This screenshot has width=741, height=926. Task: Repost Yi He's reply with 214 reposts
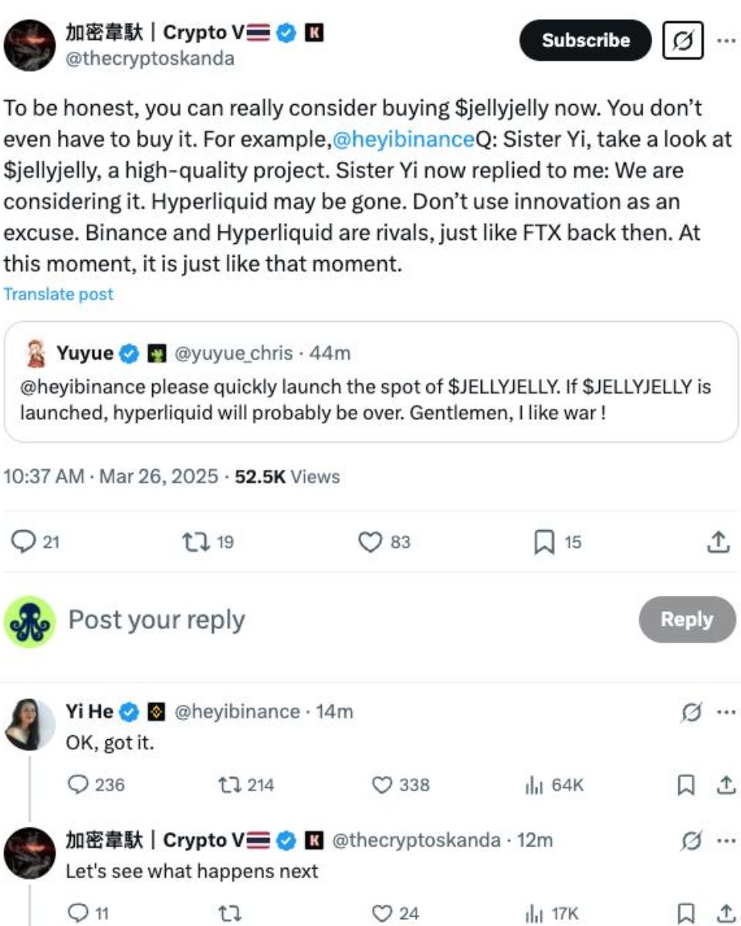point(229,785)
